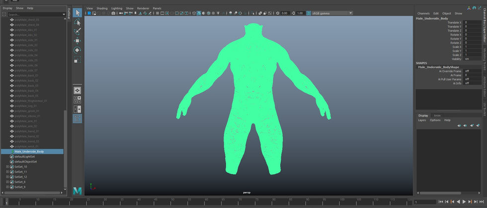487x208 pixels.
Task: Click the exposure reset icon
Action: (x=278, y=13)
